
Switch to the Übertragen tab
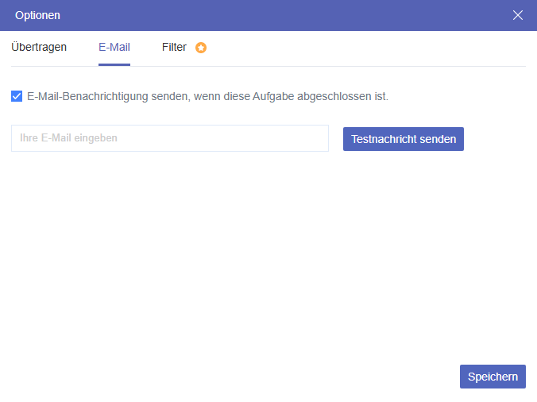[39, 47]
